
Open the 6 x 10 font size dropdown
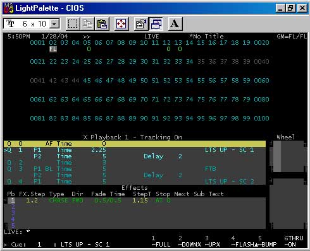point(54,24)
